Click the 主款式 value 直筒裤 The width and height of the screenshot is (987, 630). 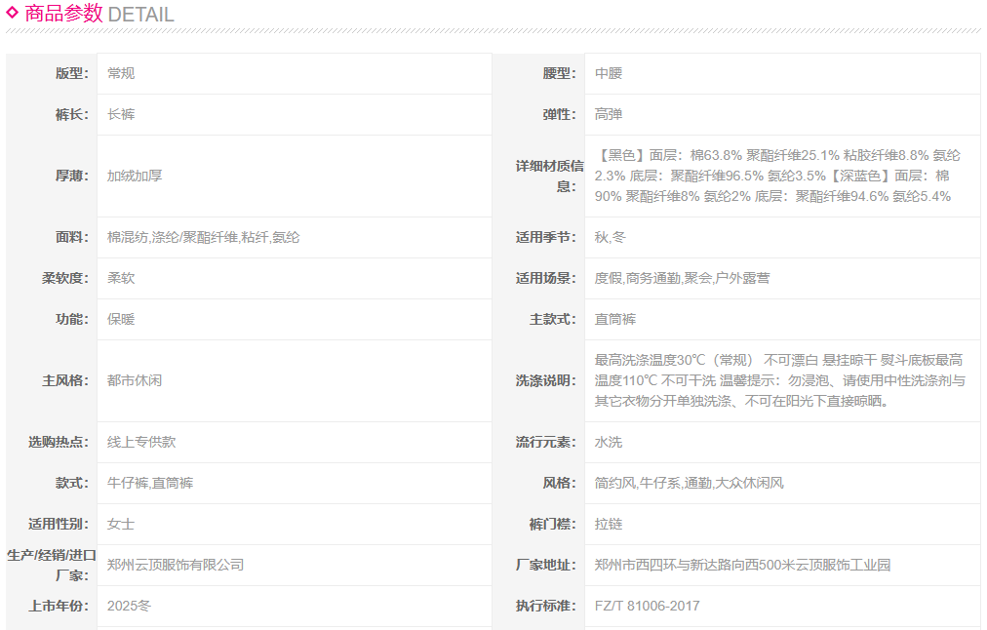click(x=615, y=319)
